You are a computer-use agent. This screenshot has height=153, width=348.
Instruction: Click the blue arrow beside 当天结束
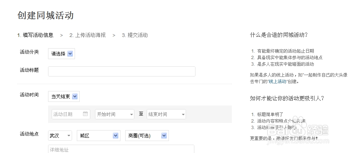point(75,96)
